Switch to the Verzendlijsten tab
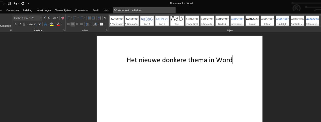 pyautogui.click(x=63, y=10)
